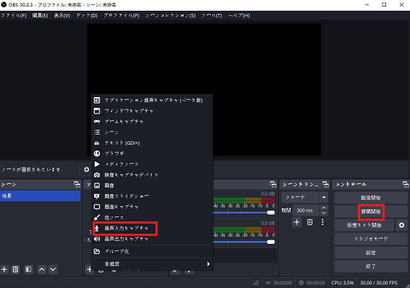The height and width of the screenshot is (288, 410).
Task: Open virtual camera settings gear
Action: point(401,225)
